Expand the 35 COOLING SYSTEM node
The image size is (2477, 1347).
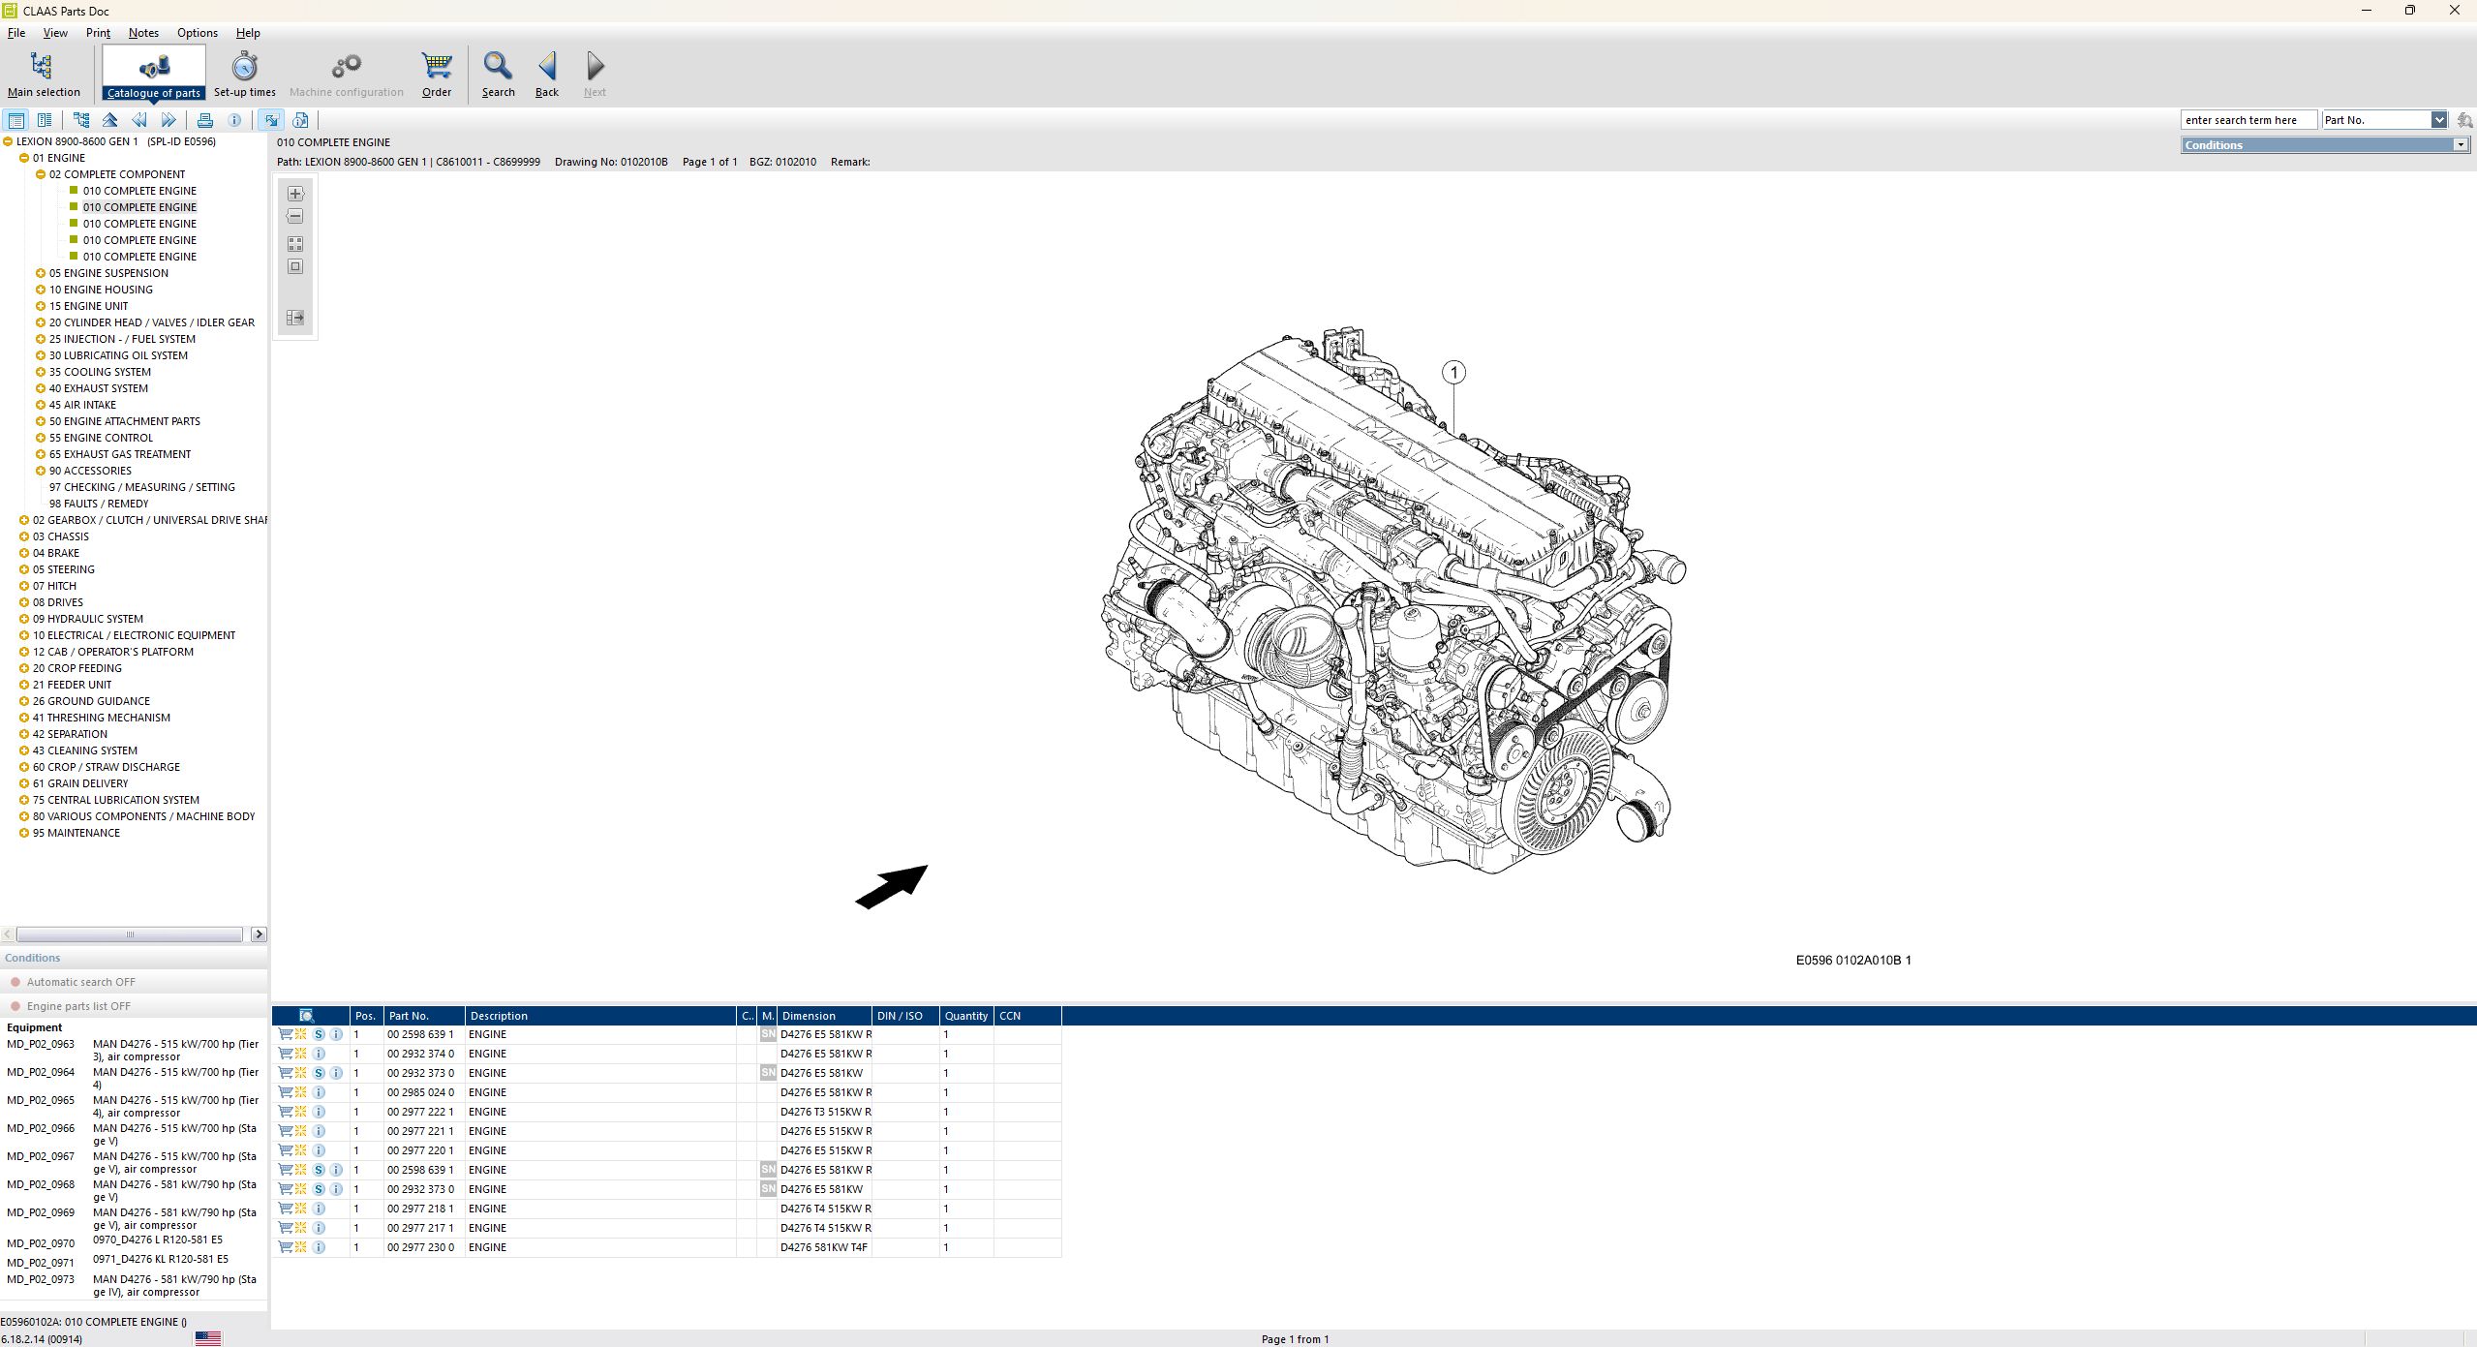click(x=41, y=371)
